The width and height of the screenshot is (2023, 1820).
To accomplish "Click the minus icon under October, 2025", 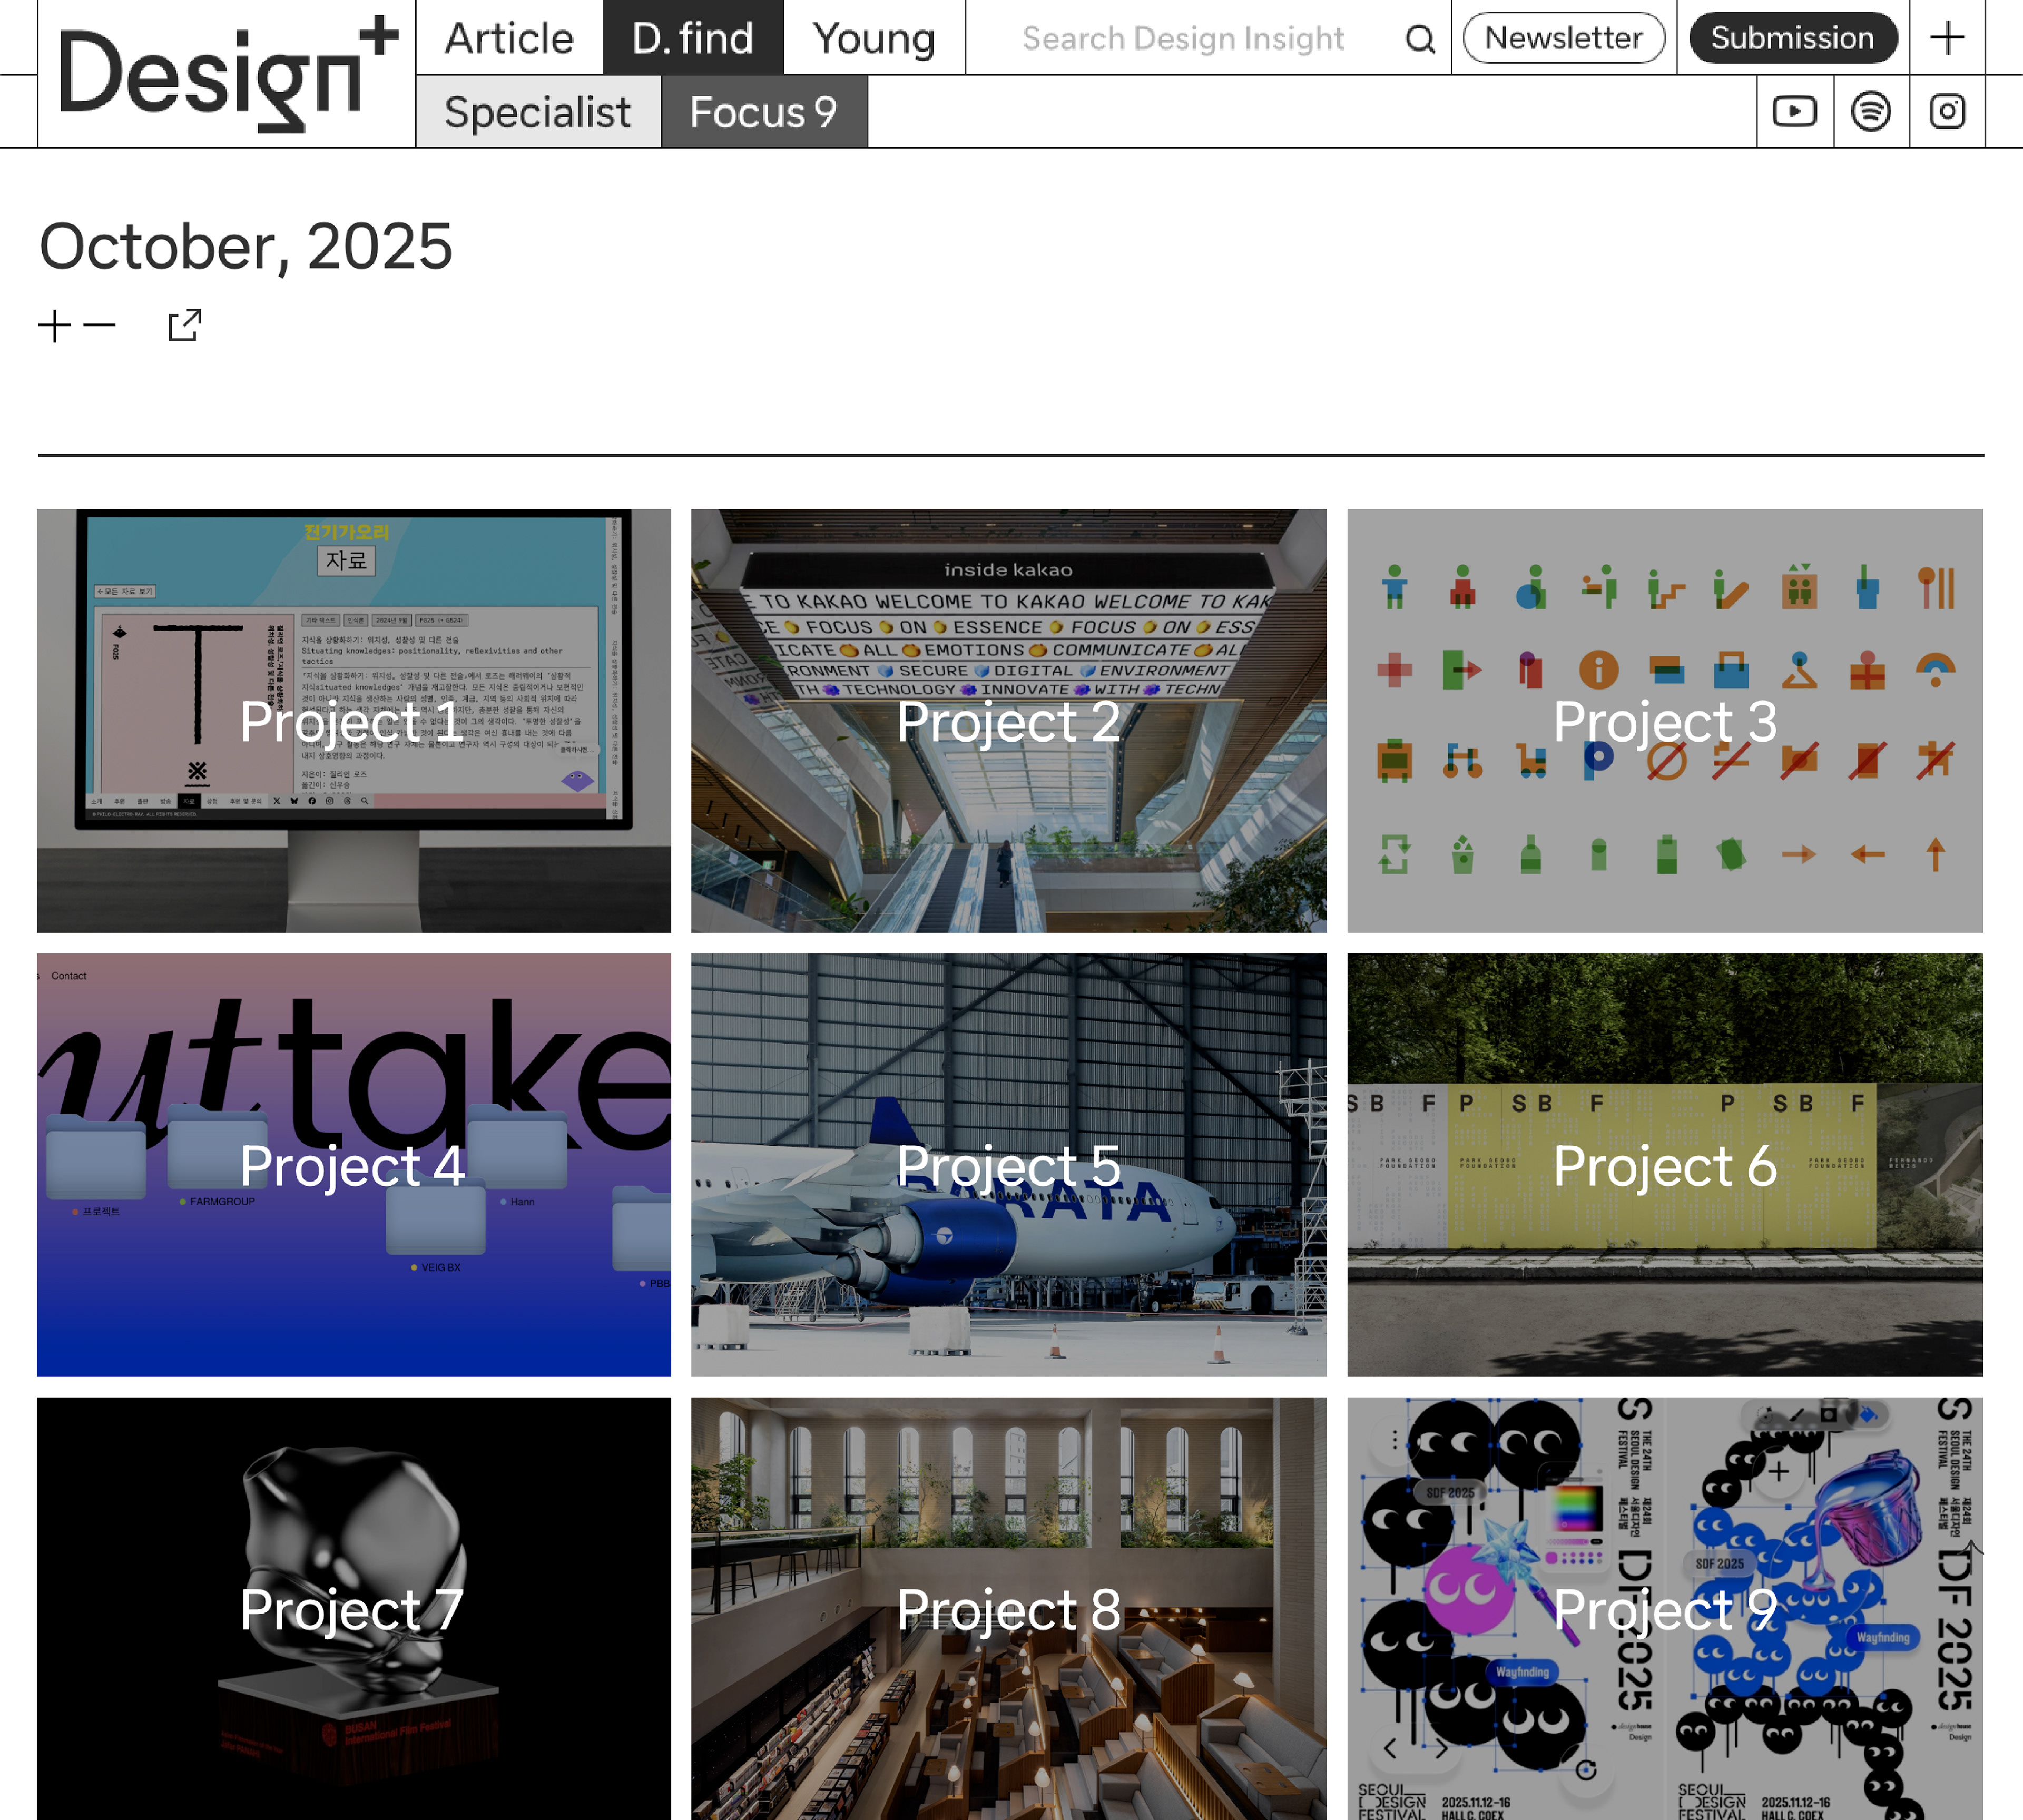I will click(x=99, y=326).
